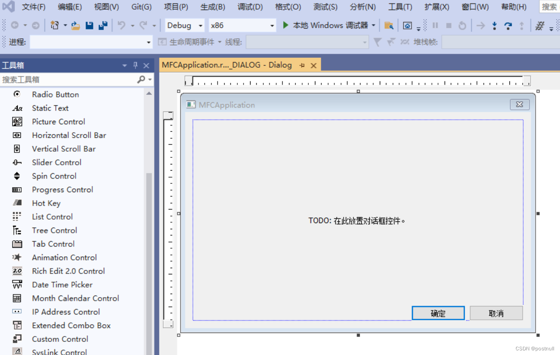This screenshot has width=560, height=355.
Task: Pick the Slider Control icon
Action: 17,162
